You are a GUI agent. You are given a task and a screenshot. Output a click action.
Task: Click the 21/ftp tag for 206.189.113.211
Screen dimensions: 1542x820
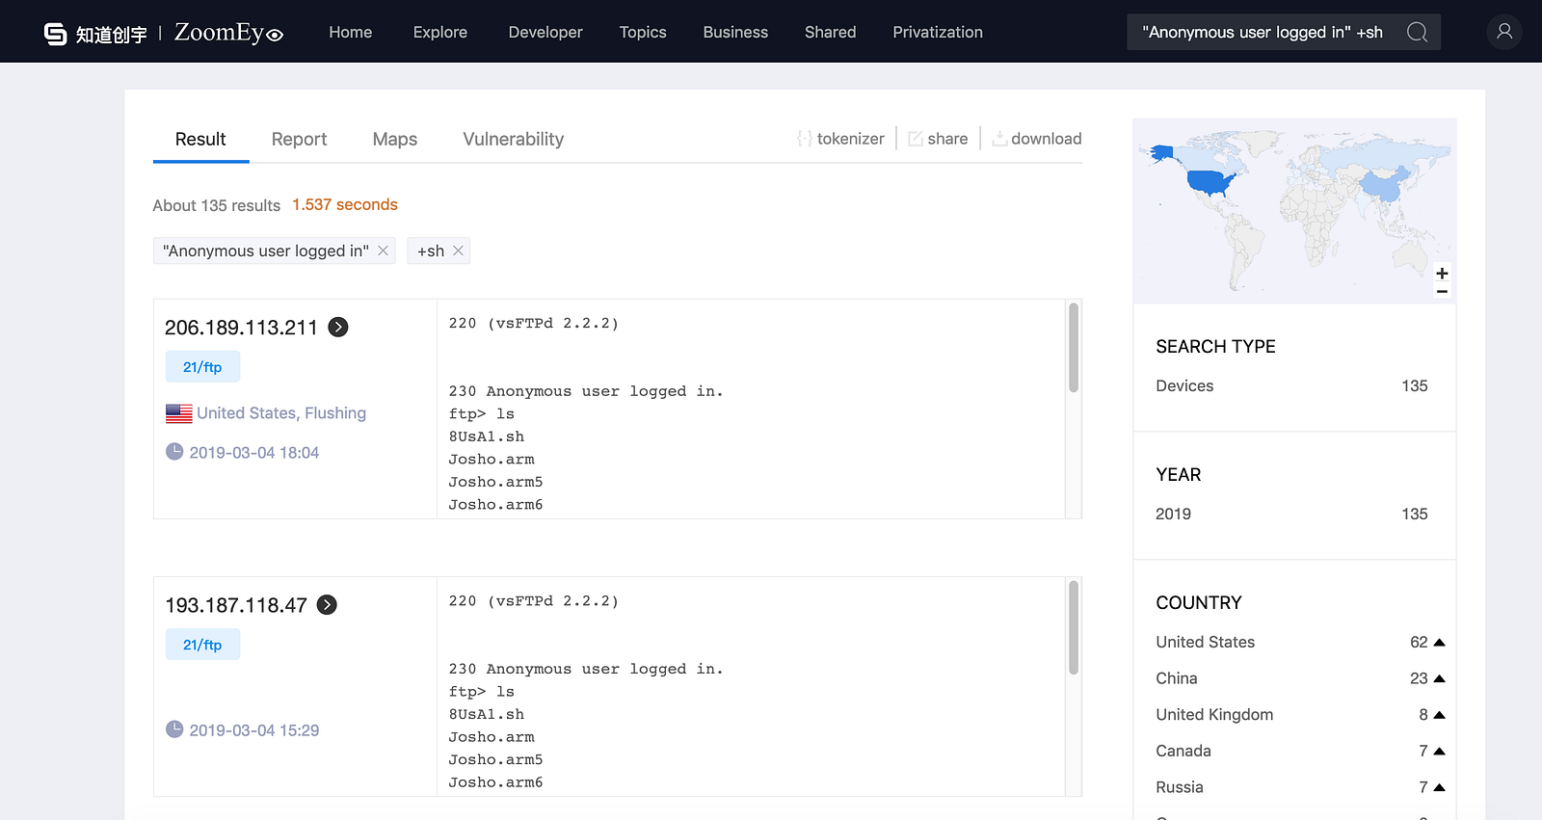click(x=202, y=367)
